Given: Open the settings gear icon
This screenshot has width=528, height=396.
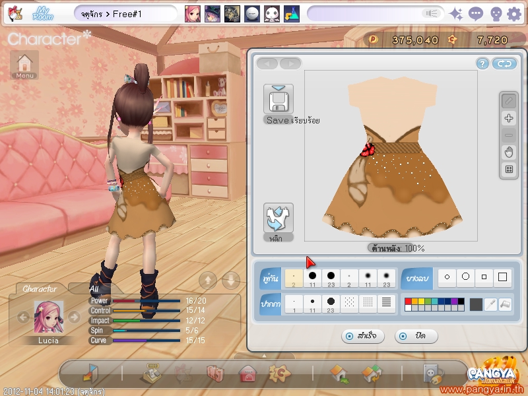Looking at the screenshot, I should (514, 14).
